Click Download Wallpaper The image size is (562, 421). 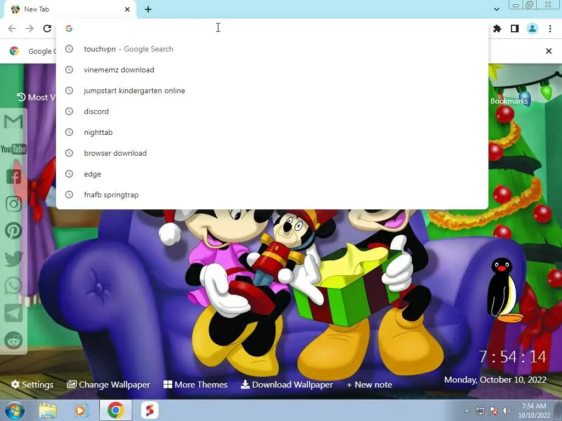point(286,384)
